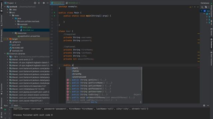Expand the target folder
213x119 pixels.
tap(8, 39)
